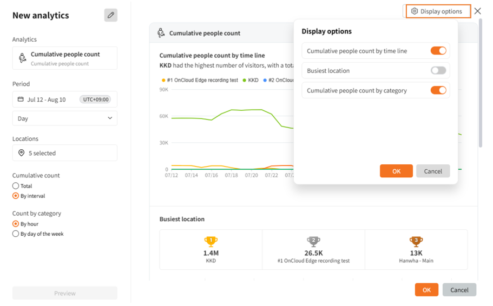Click the people count icon in Analytics card
The height and width of the screenshot is (306, 493).
22,58
